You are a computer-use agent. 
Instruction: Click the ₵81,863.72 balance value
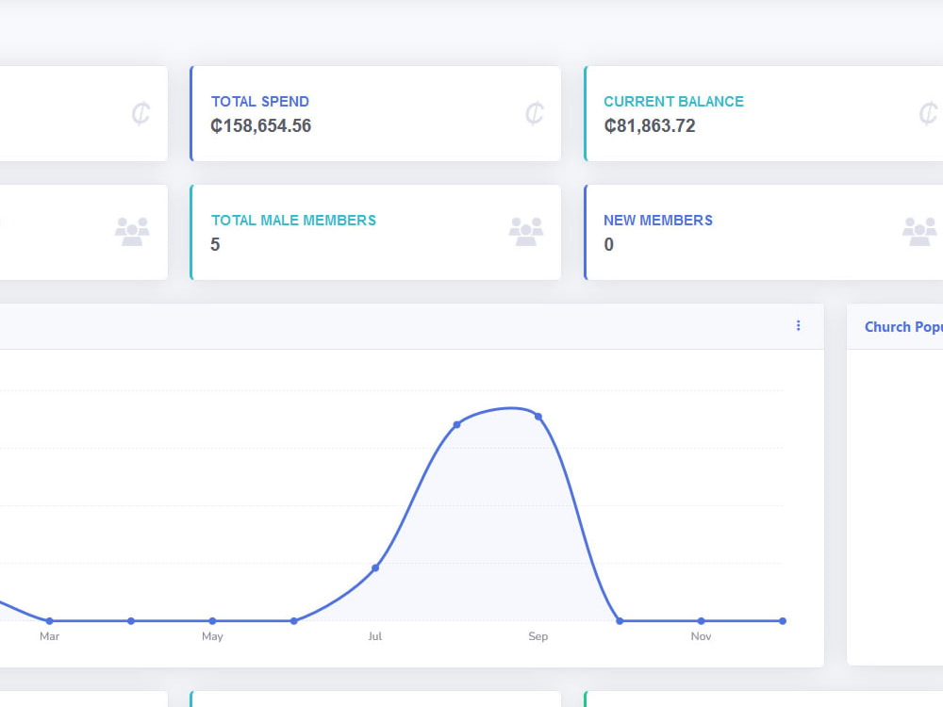[650, 125]
